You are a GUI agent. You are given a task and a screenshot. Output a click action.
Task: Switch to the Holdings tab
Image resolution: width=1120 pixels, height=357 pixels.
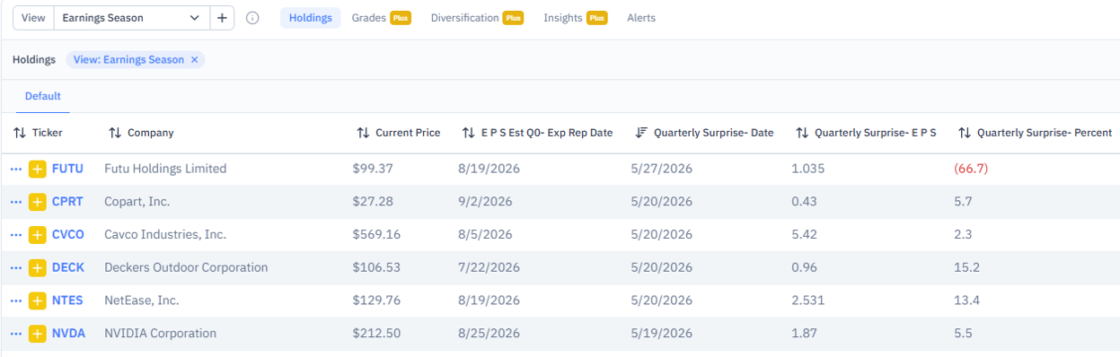coord(310,18)
